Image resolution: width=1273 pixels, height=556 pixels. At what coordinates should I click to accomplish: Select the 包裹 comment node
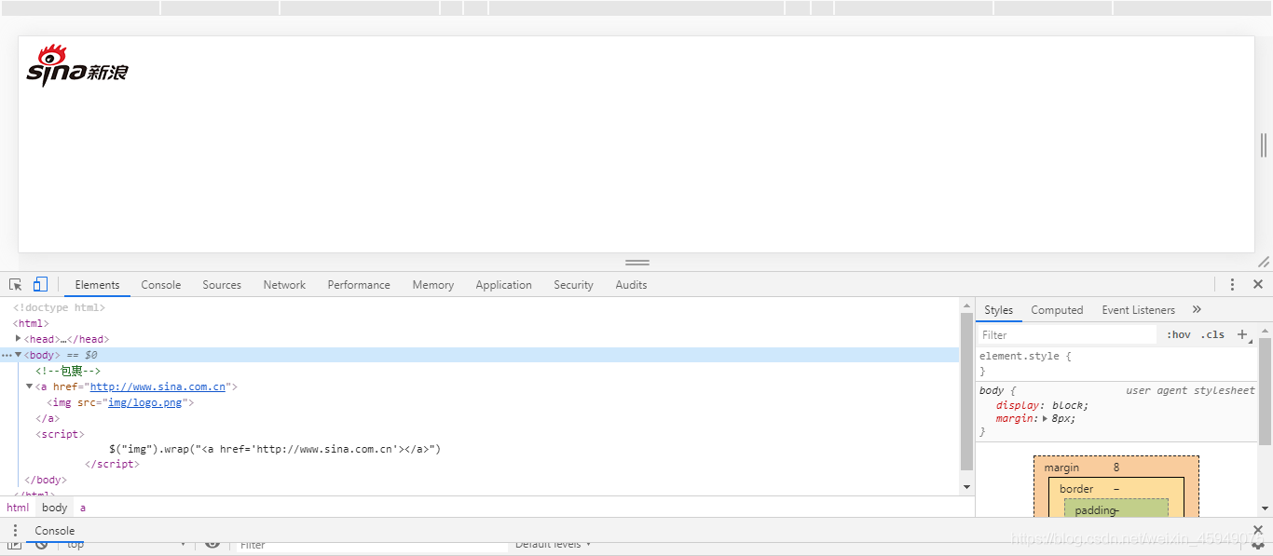(x=68, y=371)
